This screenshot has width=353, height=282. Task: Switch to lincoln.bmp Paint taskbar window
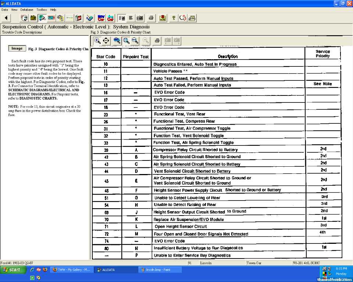[160, 270]
